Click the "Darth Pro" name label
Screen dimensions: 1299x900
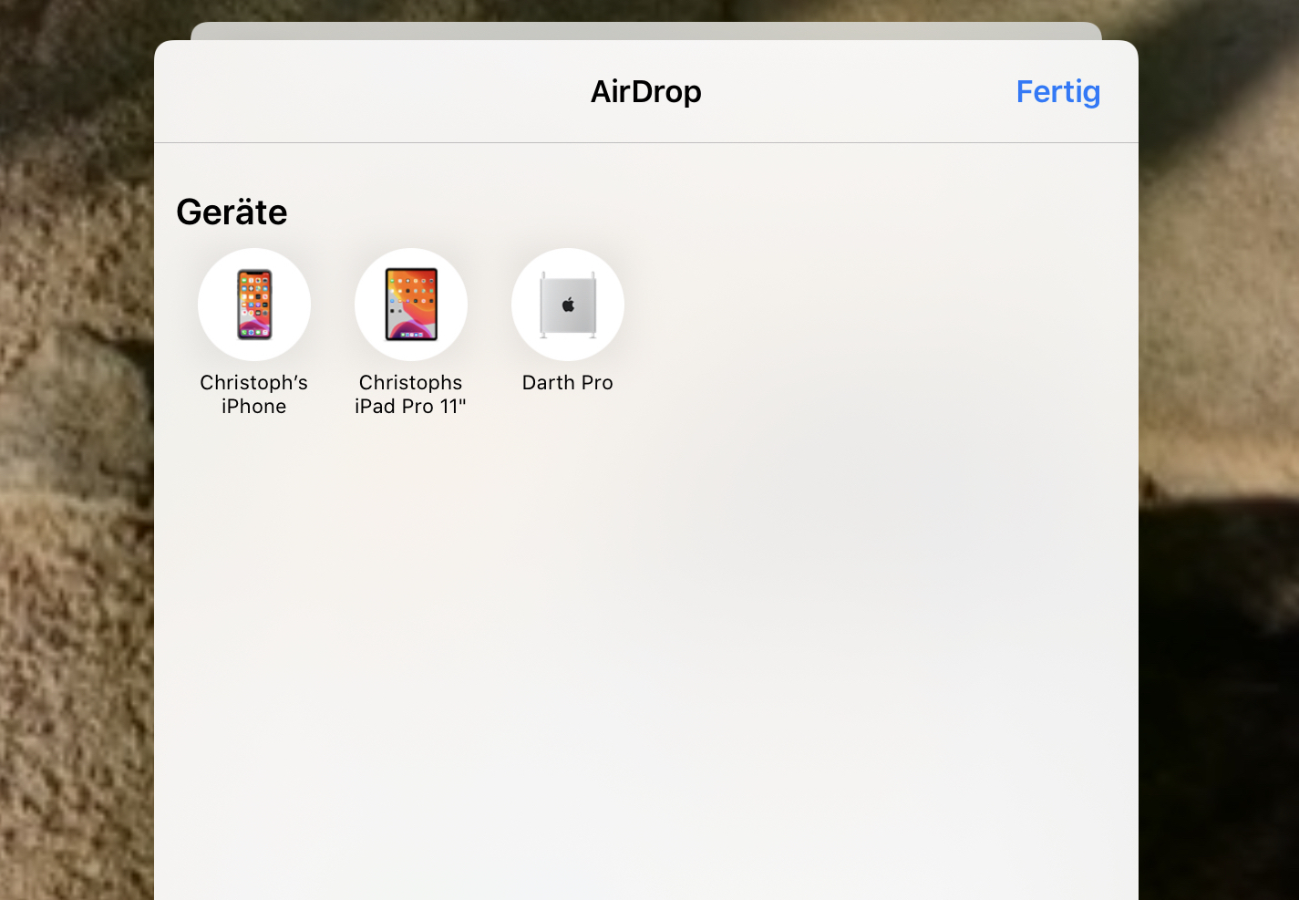tap(568, 382)
